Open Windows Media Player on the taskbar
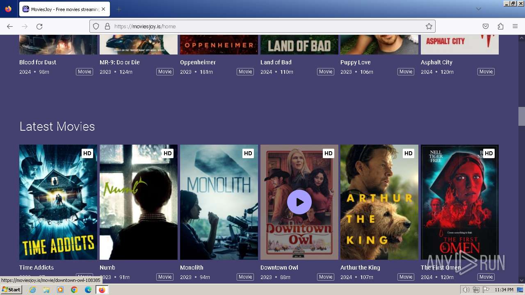 click(x=60, y=290)
